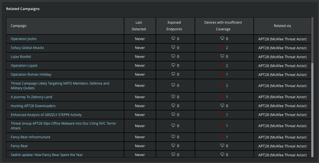Open the Threat Campaign Likely Targeting NATO Members link
Viewport: 319px width, 163px height.
[x=60, y=86]
